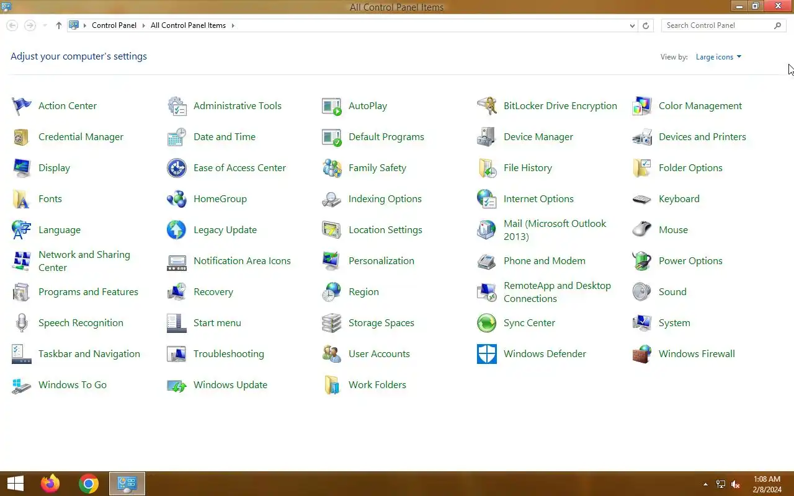Open Region link
The image size is (794, 496).
(364, 292)
